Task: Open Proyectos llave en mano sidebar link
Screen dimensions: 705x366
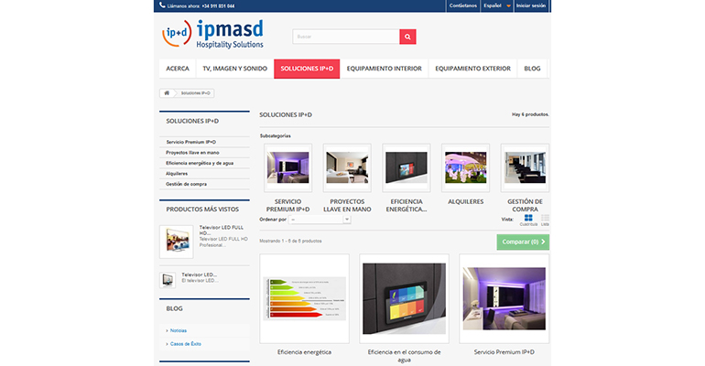Action: click(x=192, y=153)
